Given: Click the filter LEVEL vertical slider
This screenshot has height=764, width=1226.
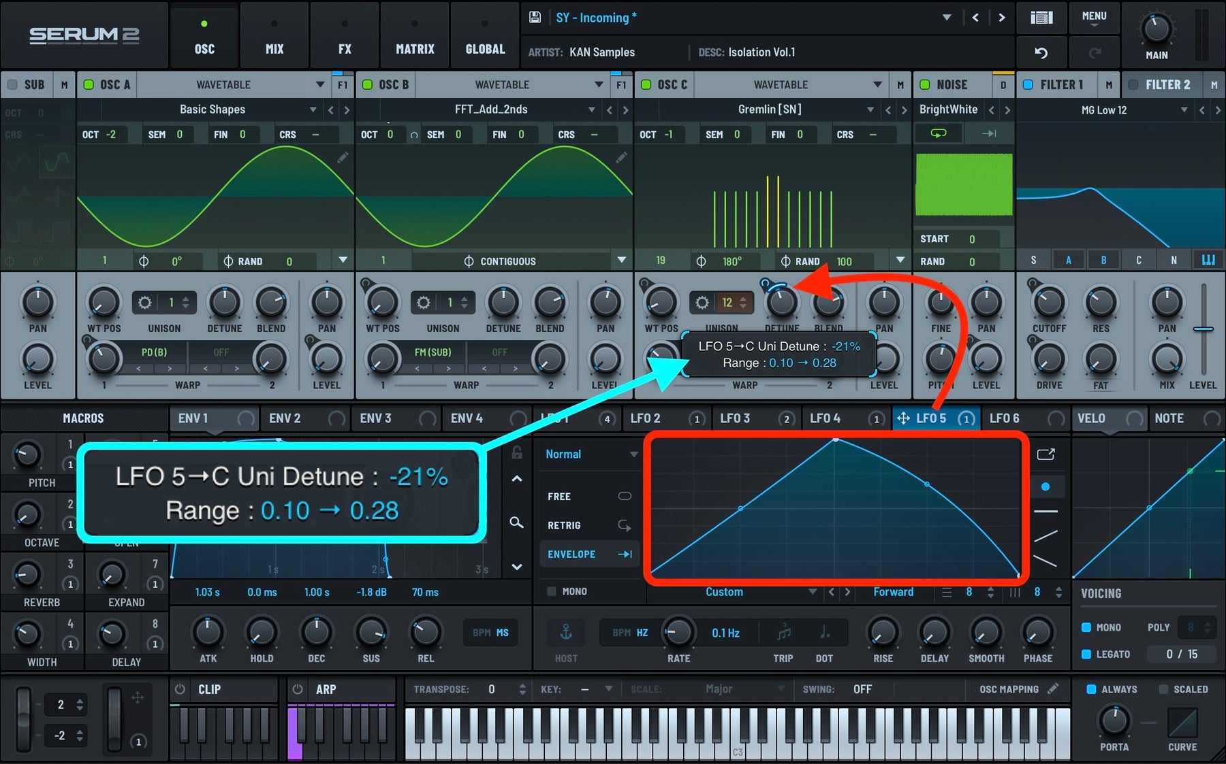Looking at the screenshot, I should (x=1204, y=330).
